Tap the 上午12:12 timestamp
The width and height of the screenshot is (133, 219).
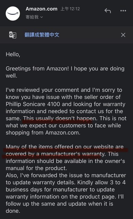70,9
